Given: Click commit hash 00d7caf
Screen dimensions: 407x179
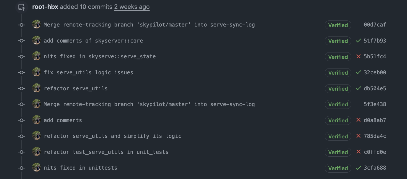Looking at the screenshot, I should click(375, 25).
